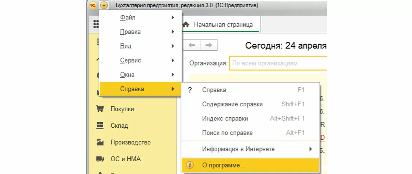The image size is (412, 174).
Task: Click the Организация input field
Action: [277, 63]
